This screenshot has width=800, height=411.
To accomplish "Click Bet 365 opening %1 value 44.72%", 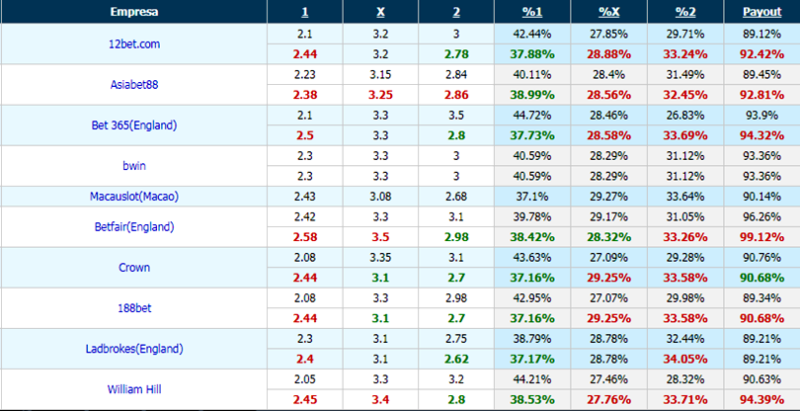I will 532,116.
